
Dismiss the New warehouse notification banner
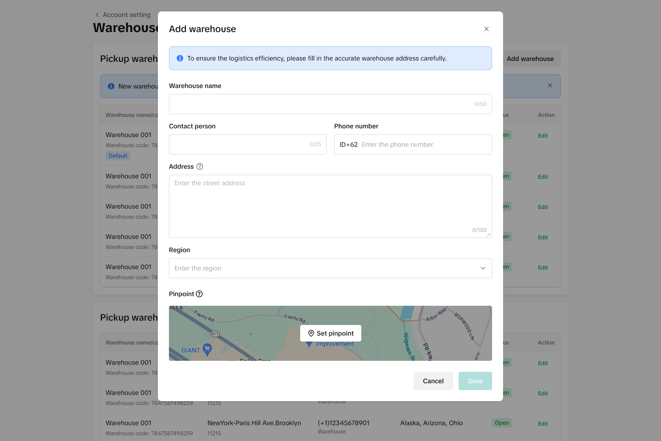point(550,85)
